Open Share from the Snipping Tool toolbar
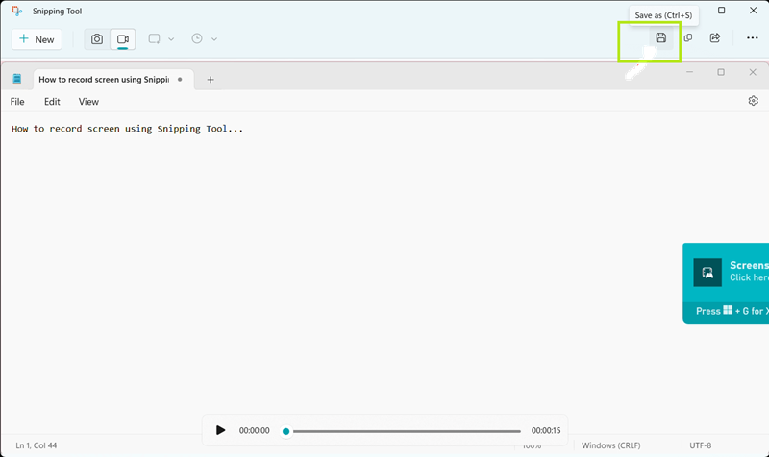Screen dimensions: 769x457 (x=715, y=38)
